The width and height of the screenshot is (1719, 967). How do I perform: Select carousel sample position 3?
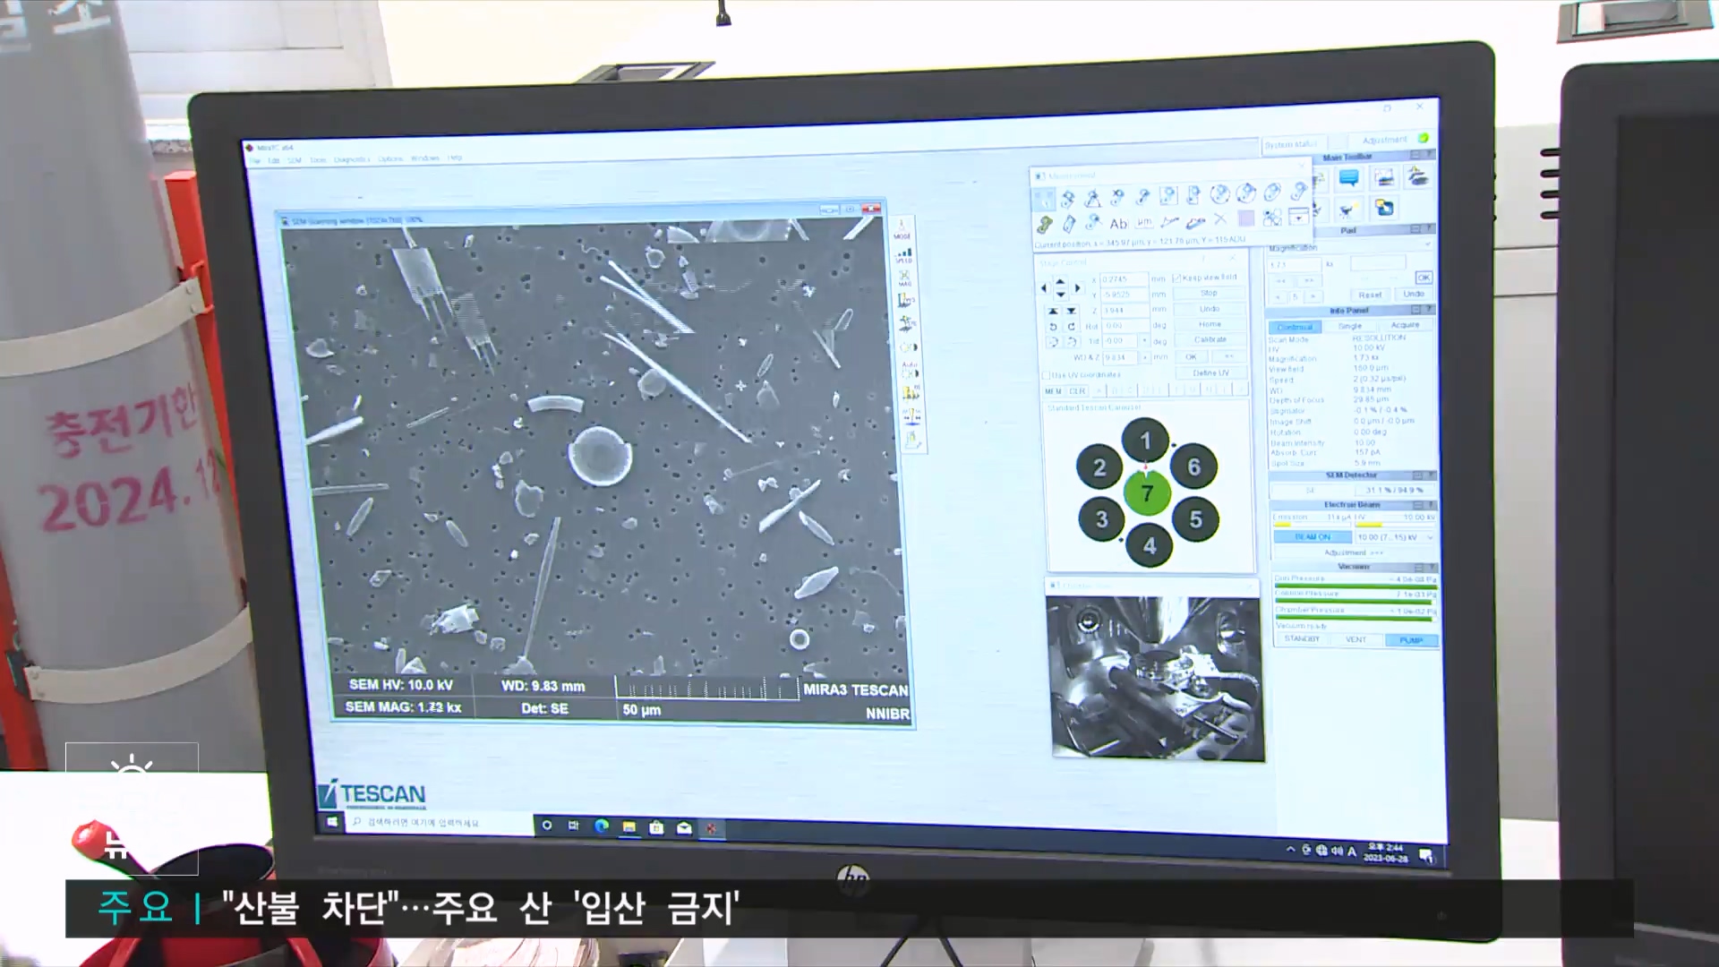coord(1101,519)
